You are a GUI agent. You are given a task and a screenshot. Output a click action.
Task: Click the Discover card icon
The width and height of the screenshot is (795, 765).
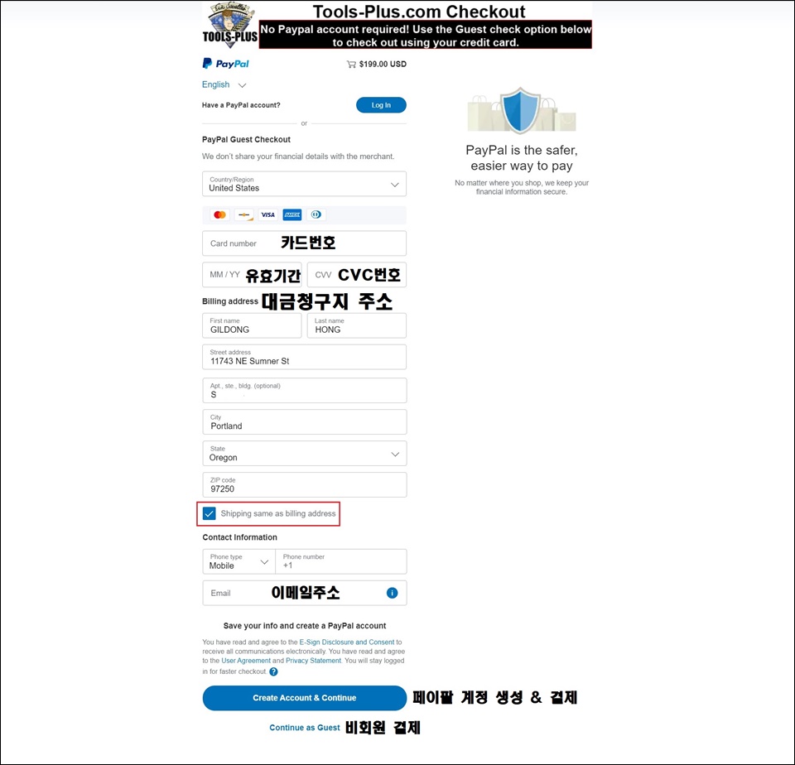243,215
